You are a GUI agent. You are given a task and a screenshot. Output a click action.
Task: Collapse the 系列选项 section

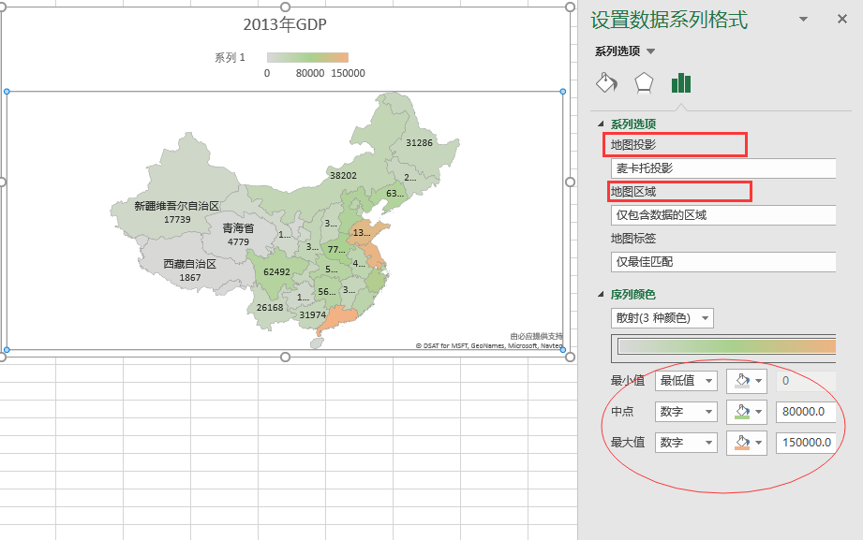601,124
